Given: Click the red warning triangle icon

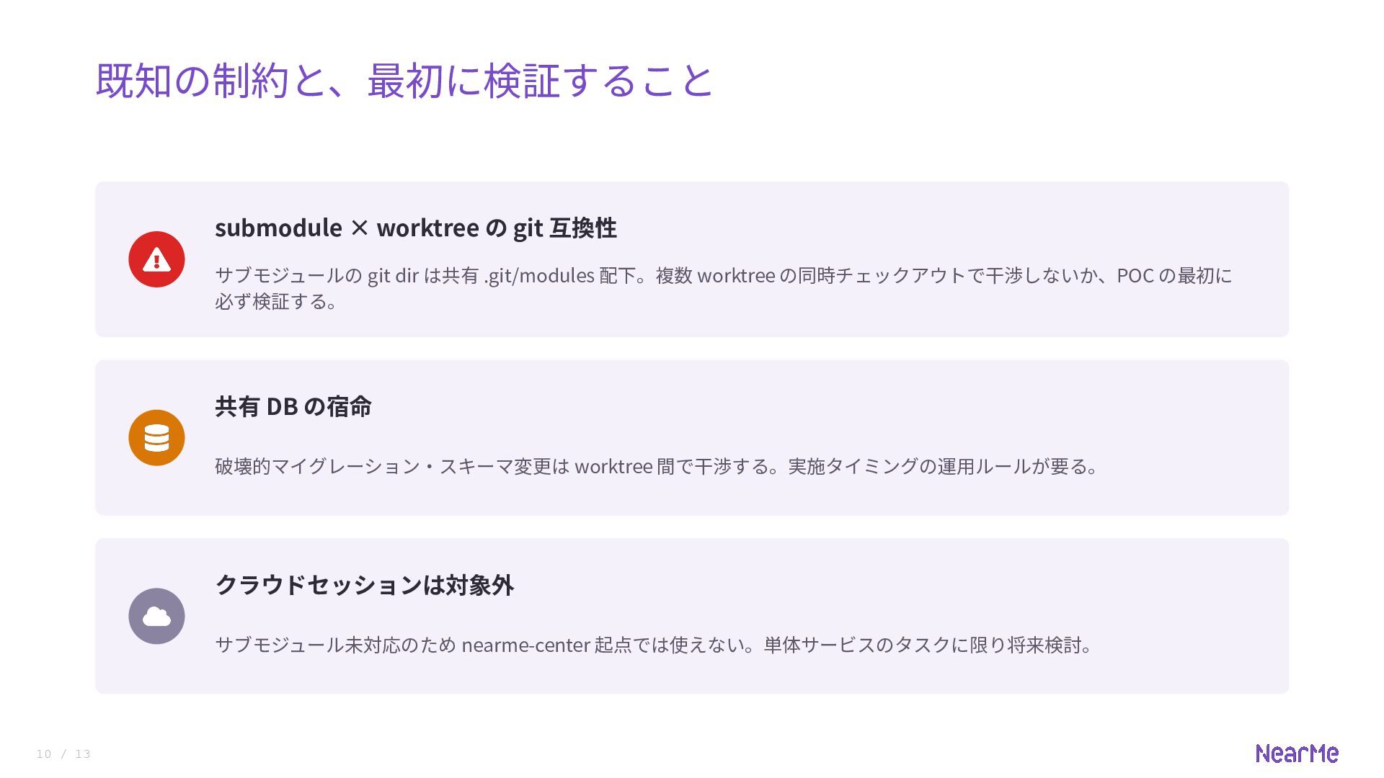Looking at the screenshot, I should pyautogui.click(x=156, y=259).
